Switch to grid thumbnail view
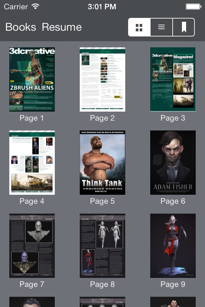 point(139,27)
